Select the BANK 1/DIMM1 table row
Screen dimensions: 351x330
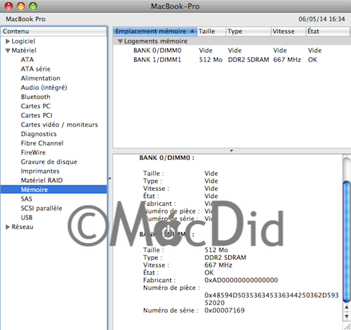[232, 60]
